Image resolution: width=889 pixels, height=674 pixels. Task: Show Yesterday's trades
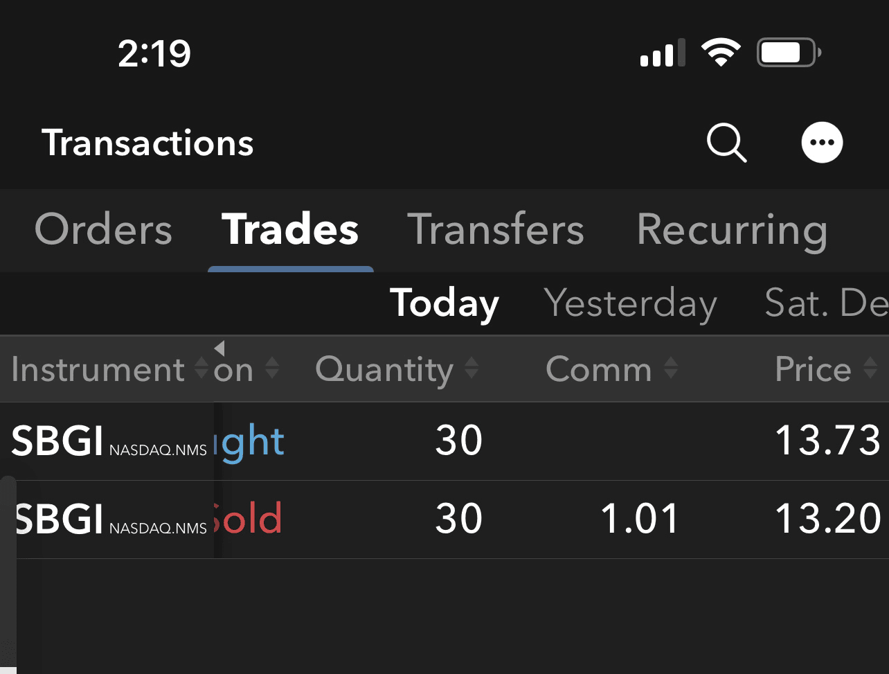630,303
